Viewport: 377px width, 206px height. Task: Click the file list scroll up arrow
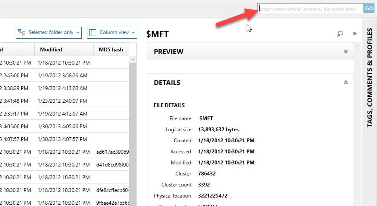click(x=133, y=60)
